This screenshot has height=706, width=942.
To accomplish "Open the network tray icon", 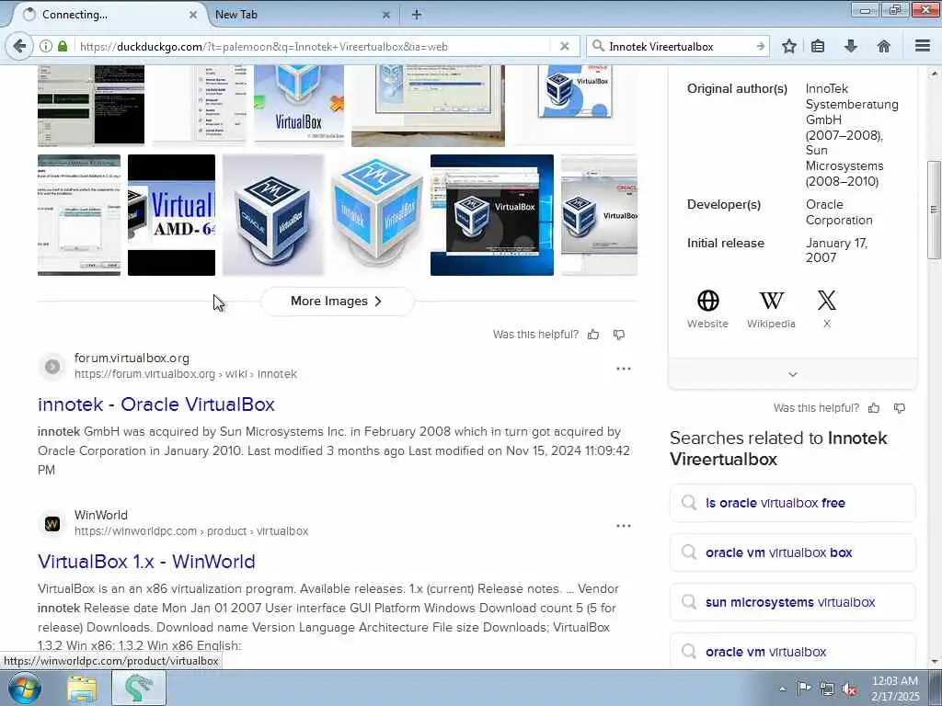I will pos(827,689).
